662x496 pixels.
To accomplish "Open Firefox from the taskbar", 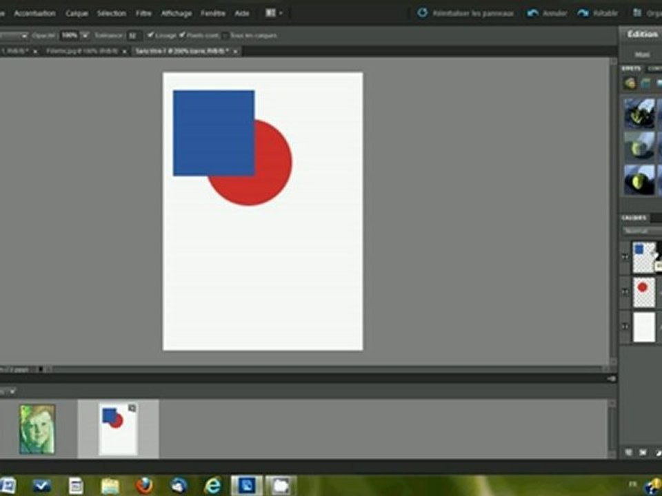I will click(x=143, y=486).
